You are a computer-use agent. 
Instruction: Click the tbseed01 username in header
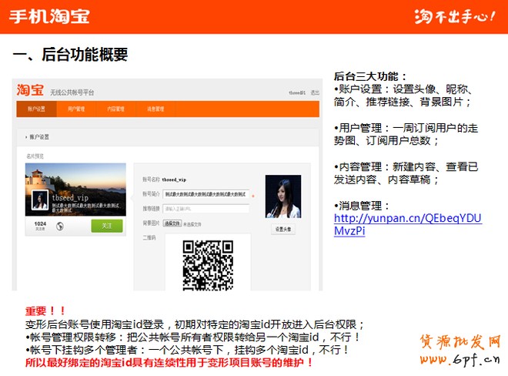click(296, 92)
